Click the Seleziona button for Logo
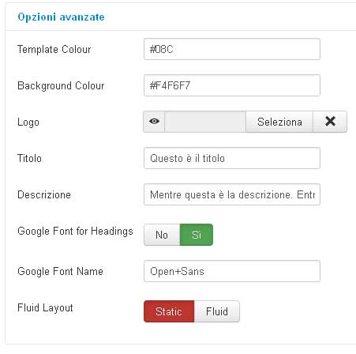The height and width of the screenshot is (354, 356). click(x=279, y=122)
